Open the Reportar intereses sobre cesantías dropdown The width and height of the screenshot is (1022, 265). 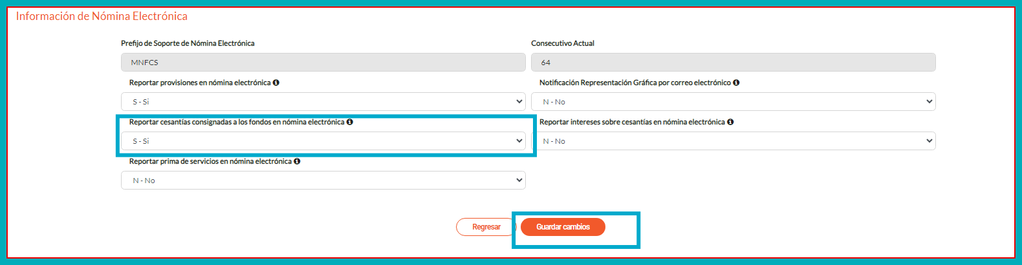(733, 141)
